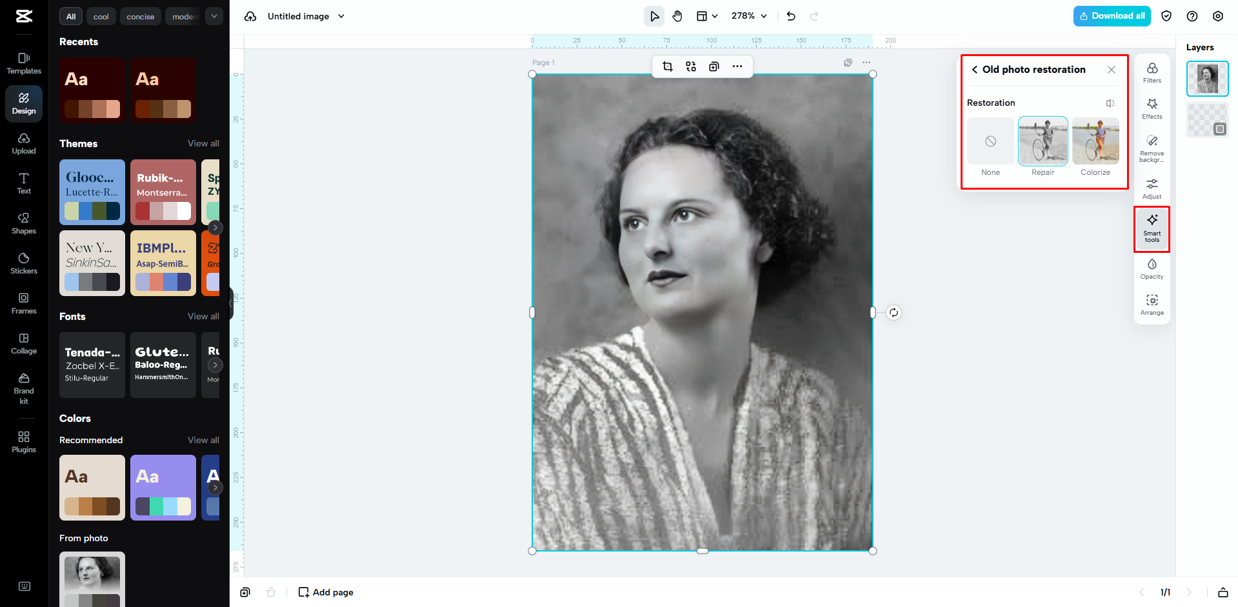Open the Upload panel in the sidebar
1238x607 pixels.
coord(23,144)
